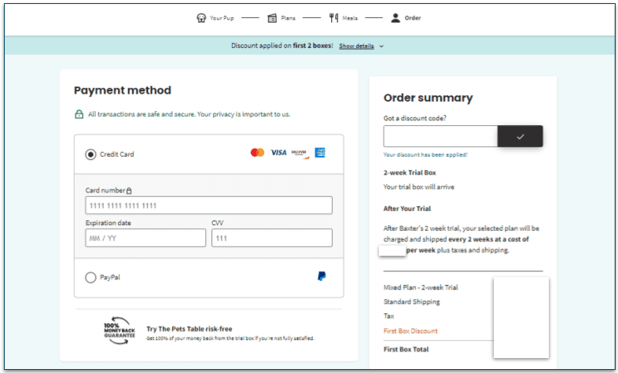Apply discount code with checkmark button
The image size is (618, 373).
[x=520, y=136]
